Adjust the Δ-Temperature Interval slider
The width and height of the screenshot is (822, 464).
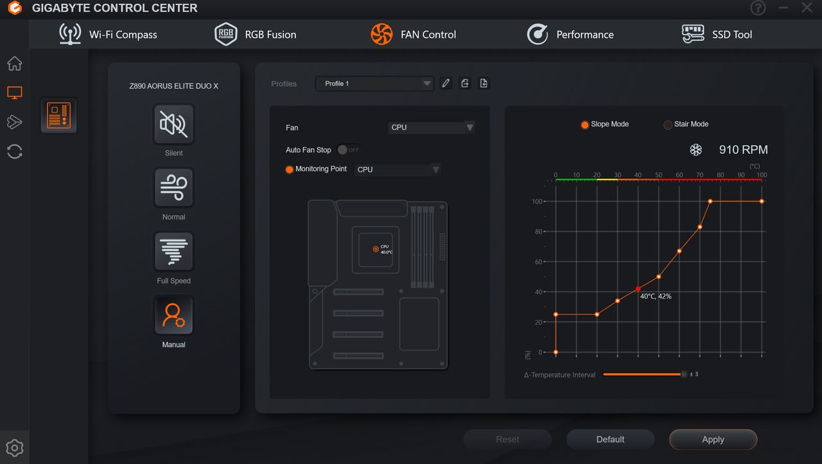pos(684,374)
